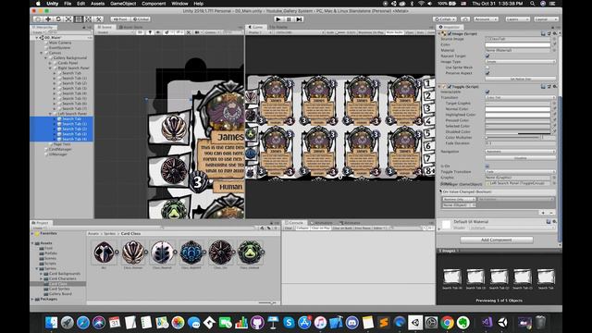Collapse the Canvas object in Hierarchy
592x333 pixels.
pyautogui.click(x=42, y=53)
